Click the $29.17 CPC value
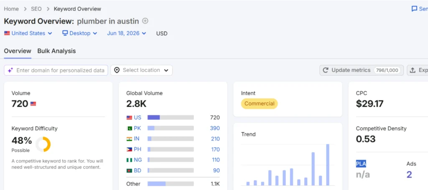 point(369,104)
